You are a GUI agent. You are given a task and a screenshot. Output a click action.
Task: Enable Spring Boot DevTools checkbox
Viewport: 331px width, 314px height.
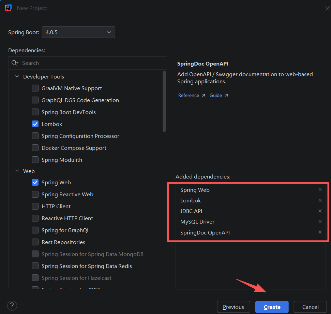[35, 112]
